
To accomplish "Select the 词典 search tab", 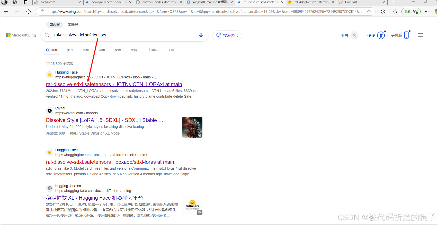I will [118, 50].
